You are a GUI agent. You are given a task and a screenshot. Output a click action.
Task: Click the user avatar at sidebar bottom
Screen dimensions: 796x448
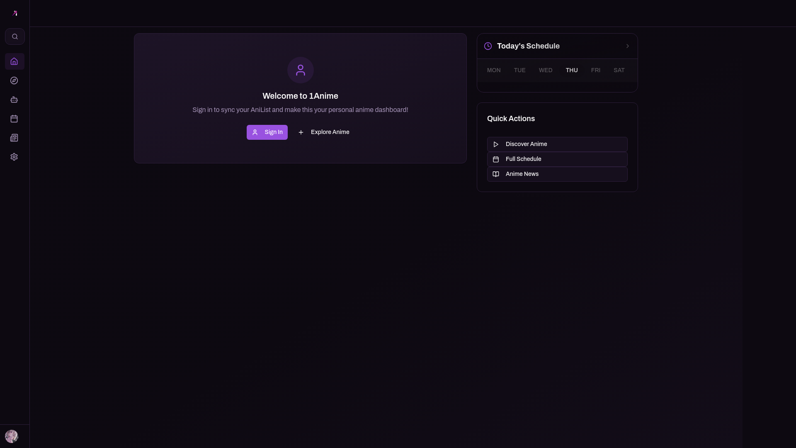tap(12, 436)
